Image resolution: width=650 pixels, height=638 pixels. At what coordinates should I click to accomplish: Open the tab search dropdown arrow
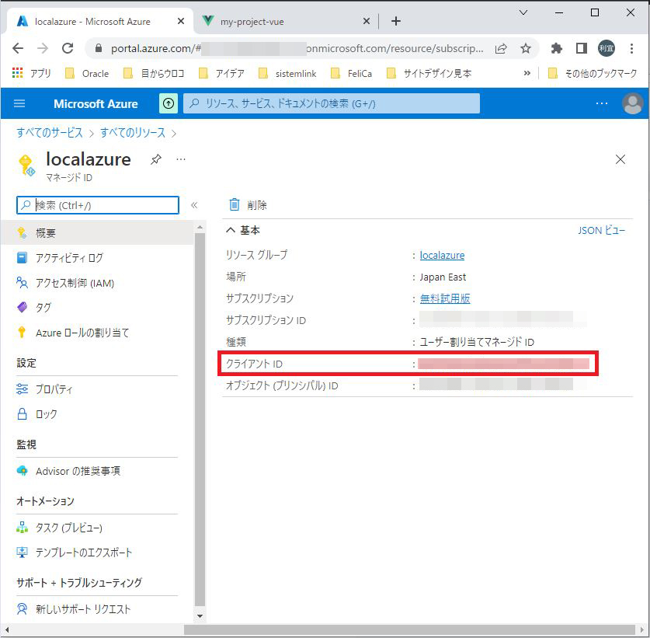[523, 13]
